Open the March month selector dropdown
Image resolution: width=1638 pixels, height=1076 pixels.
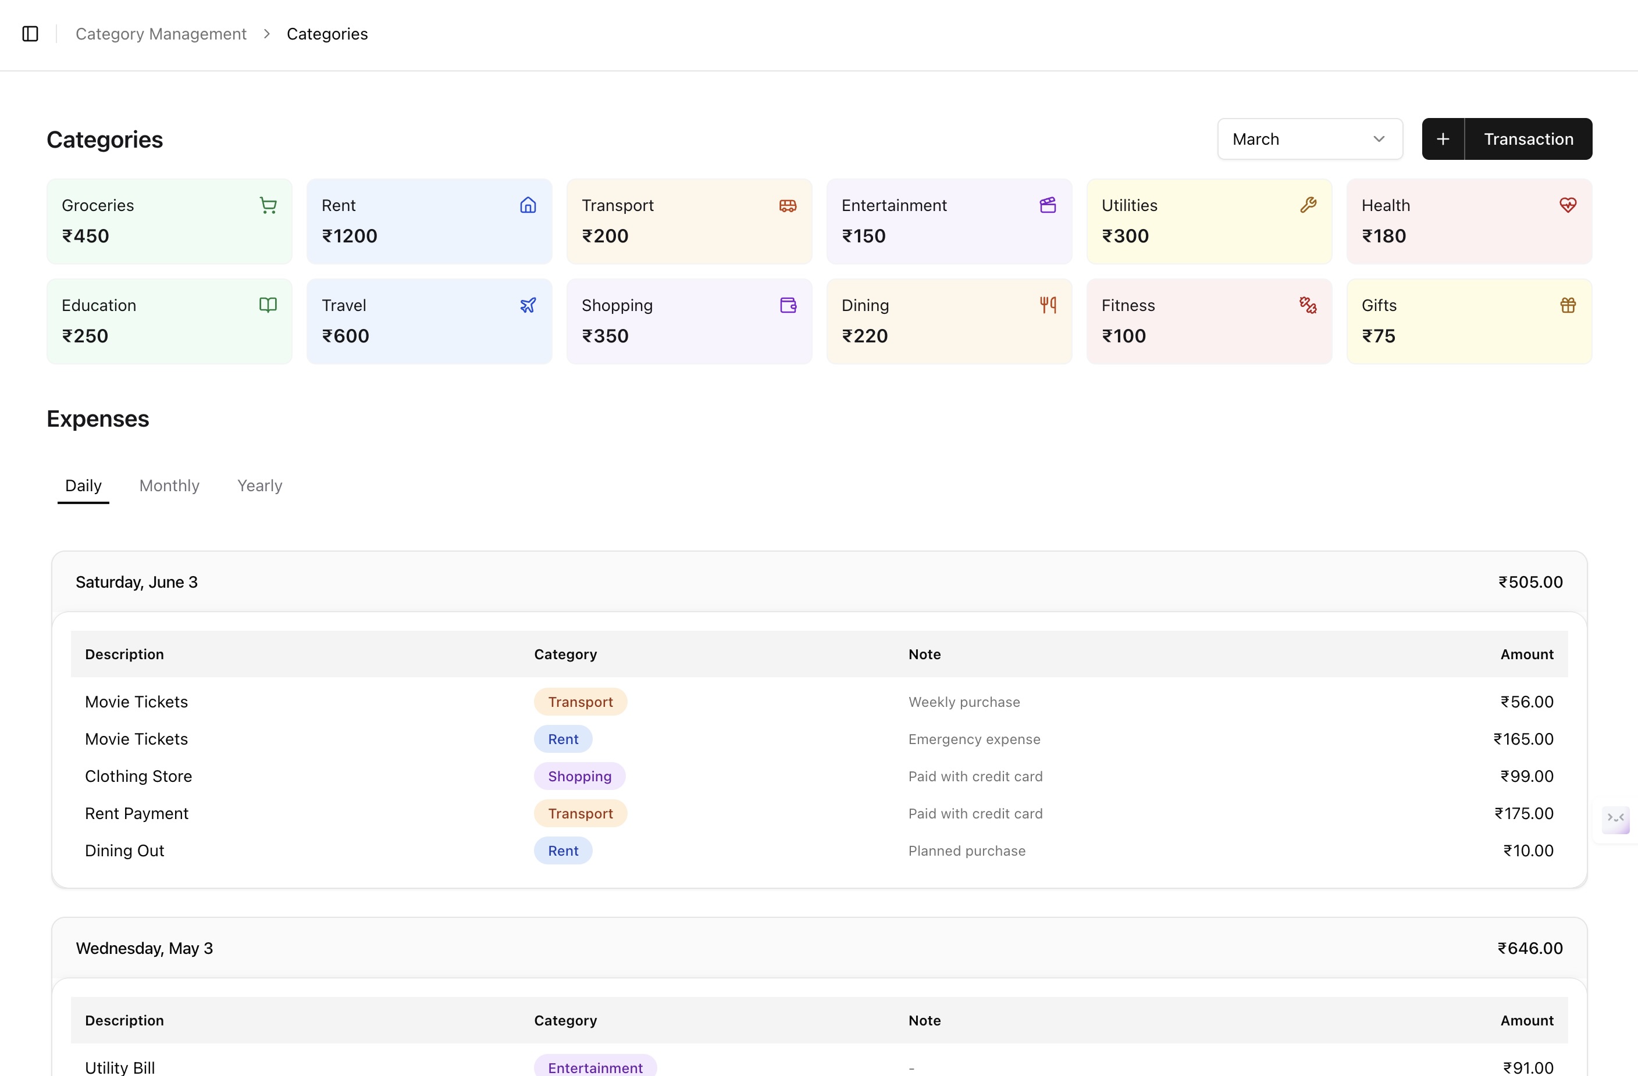(1310, 138)
